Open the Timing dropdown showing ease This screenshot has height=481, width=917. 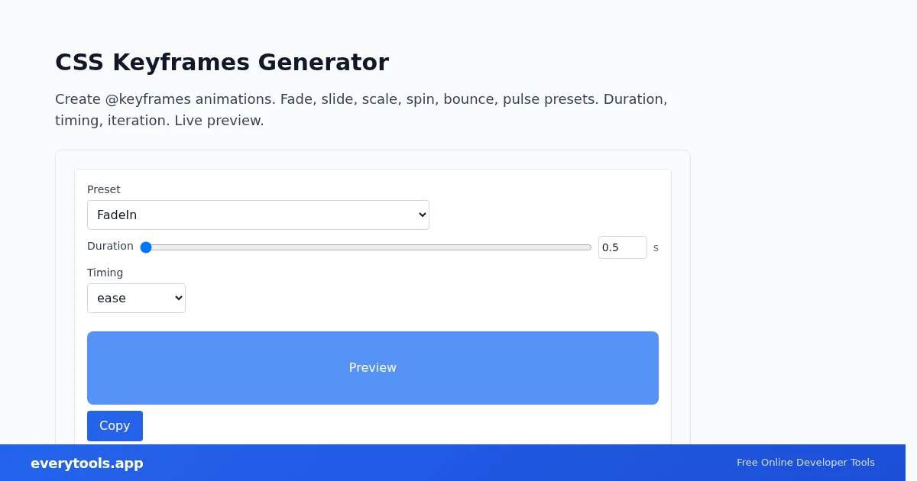136,298
